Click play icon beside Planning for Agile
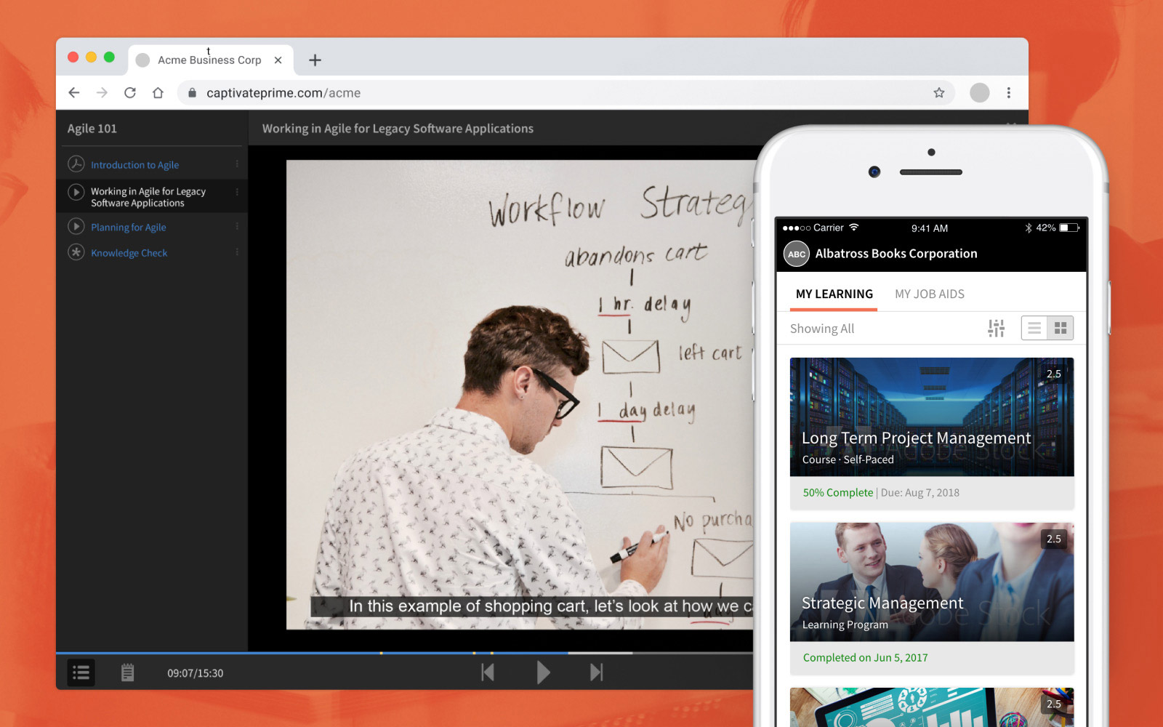Image resolution: width=1163 pixels, height=727 pixels. tap(76, 227)
